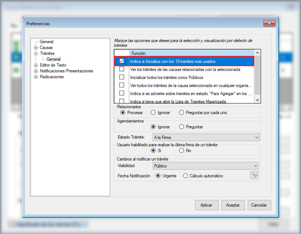301x234 pixels.
Task: Select Ignorar radio under Agendamientos
Action: pos(153,127)
